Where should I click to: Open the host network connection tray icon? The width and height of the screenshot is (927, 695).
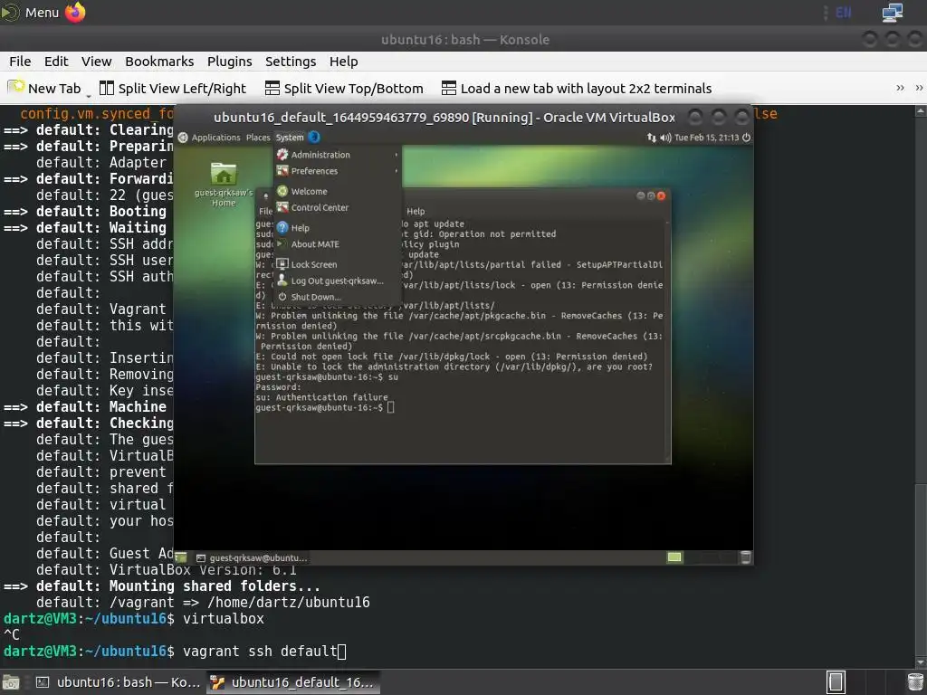[x=892, y=13]
